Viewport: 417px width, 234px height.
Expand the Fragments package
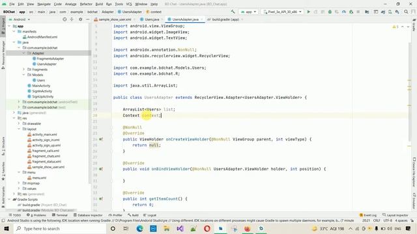[x=23, y=70]
